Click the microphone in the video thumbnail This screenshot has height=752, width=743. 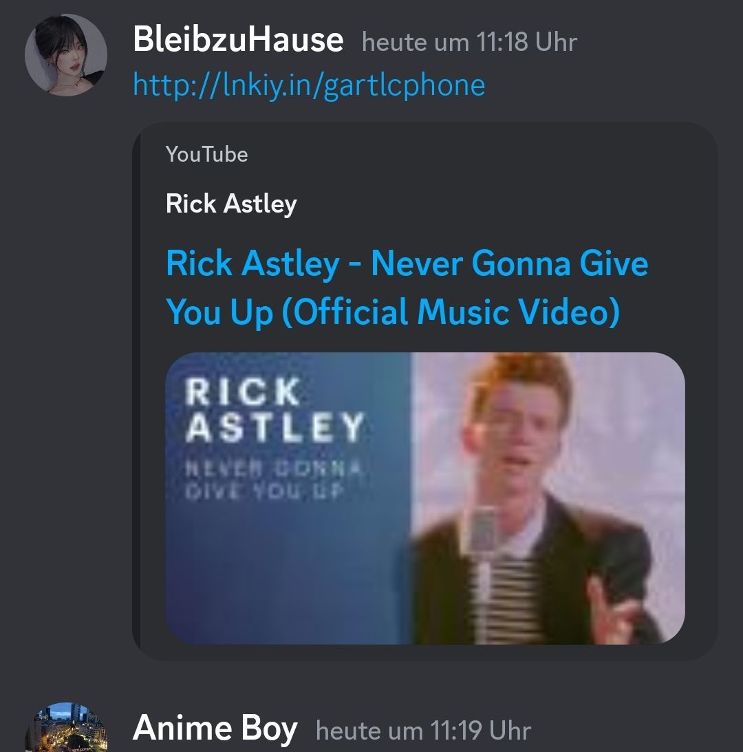click(483, 533)
